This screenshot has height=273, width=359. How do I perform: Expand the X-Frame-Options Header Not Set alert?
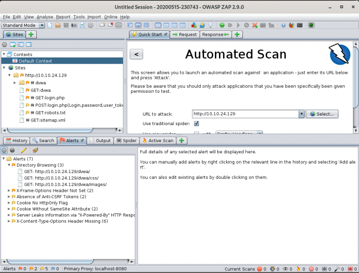(9, 191)
